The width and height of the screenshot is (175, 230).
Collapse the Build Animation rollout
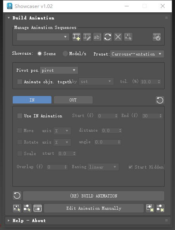[x=9, y=18]
